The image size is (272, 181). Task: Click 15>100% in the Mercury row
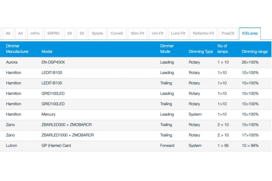pos(250,114)
